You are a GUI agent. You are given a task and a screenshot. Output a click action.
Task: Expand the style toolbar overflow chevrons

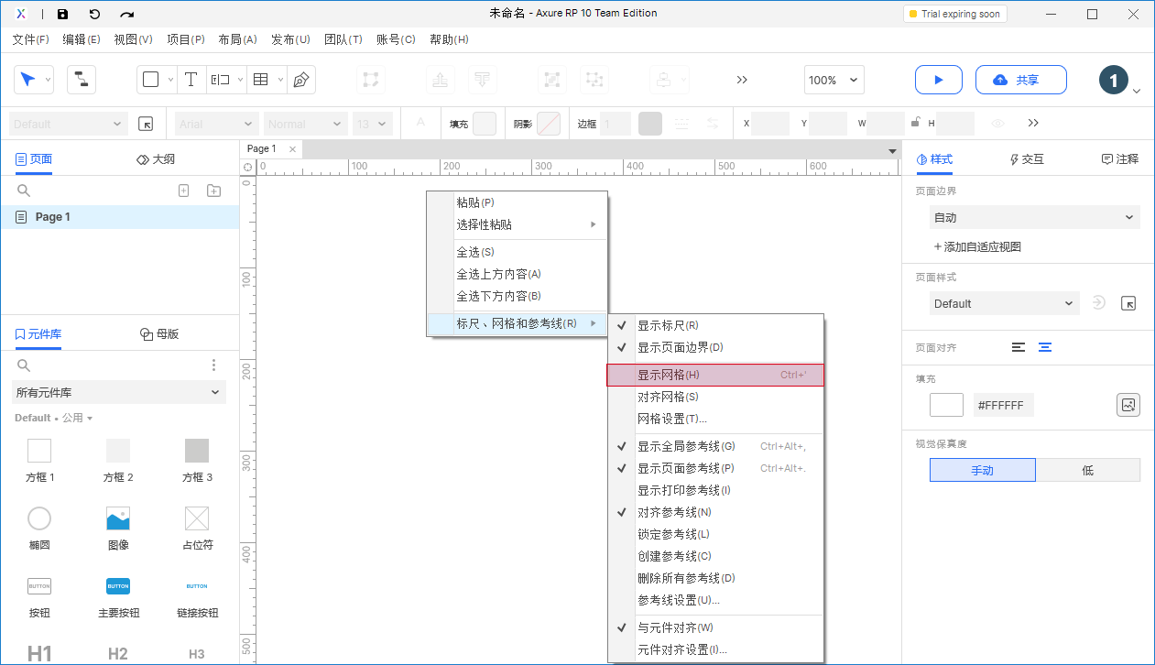click(1033, 123)
